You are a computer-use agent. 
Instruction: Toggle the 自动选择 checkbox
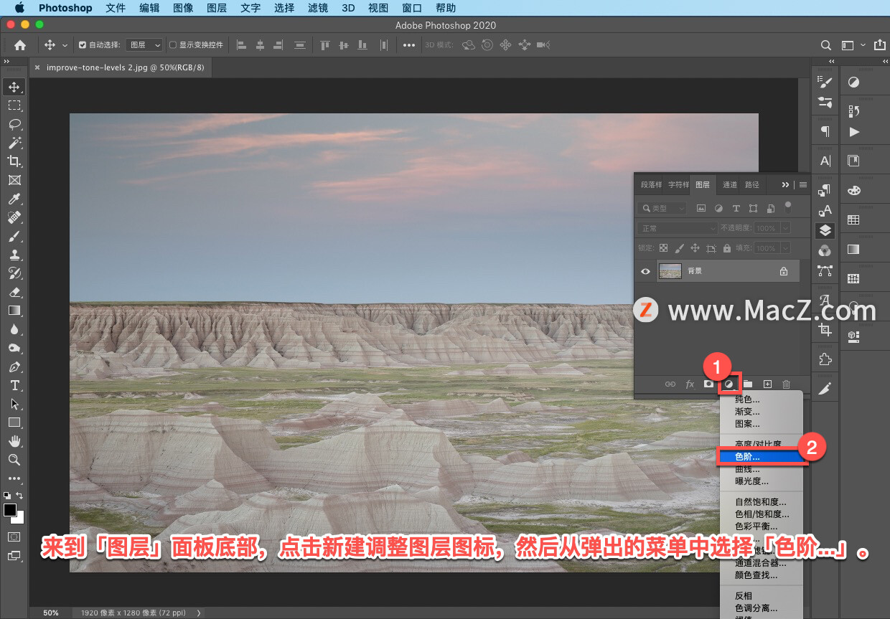(82, 45)
